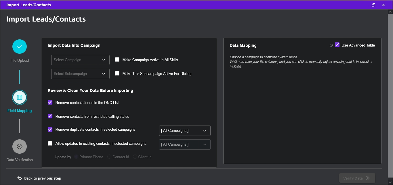Select the Primary Phone radio option
The image size is (393, 185).
77,157
